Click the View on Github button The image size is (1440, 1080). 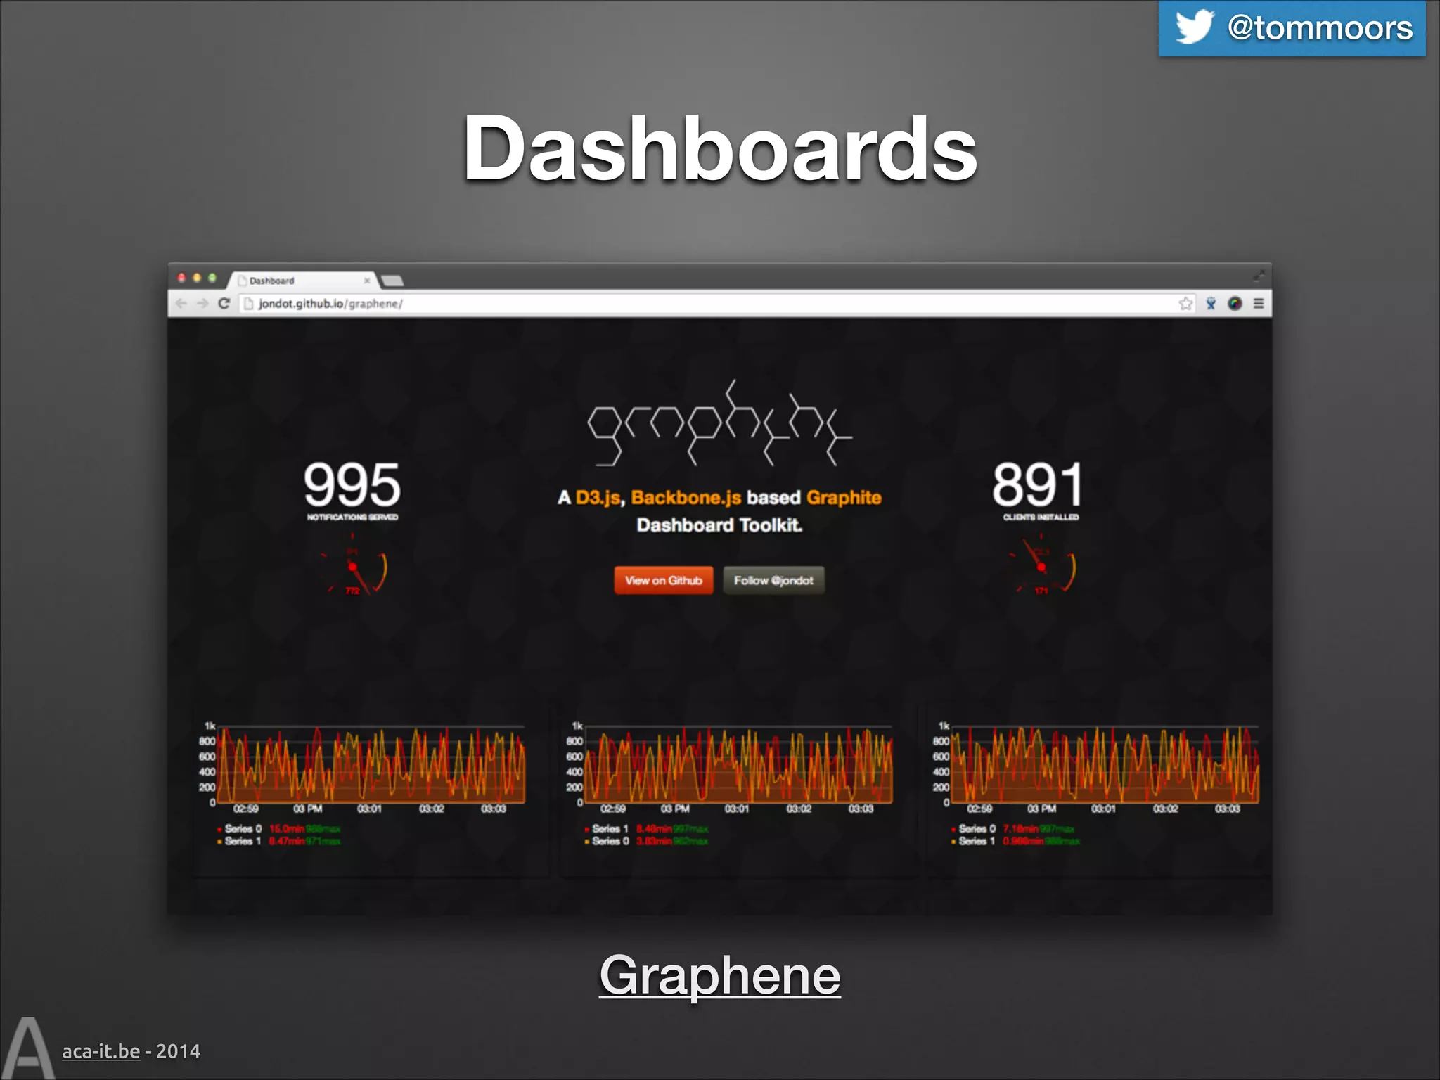click(664, 580)
